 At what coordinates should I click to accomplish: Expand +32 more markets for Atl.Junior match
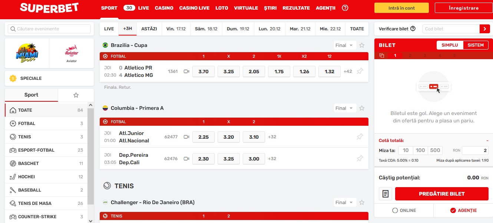click(272, 137)
